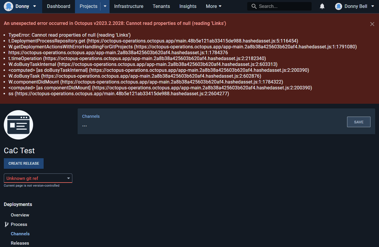The height and width of the screenshot is (247, 379).
Task: Select the Insights tab
Action: tap(188, 6)
